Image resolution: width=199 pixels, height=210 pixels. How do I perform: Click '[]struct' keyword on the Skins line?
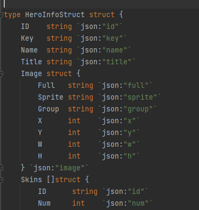click(63, 179)
